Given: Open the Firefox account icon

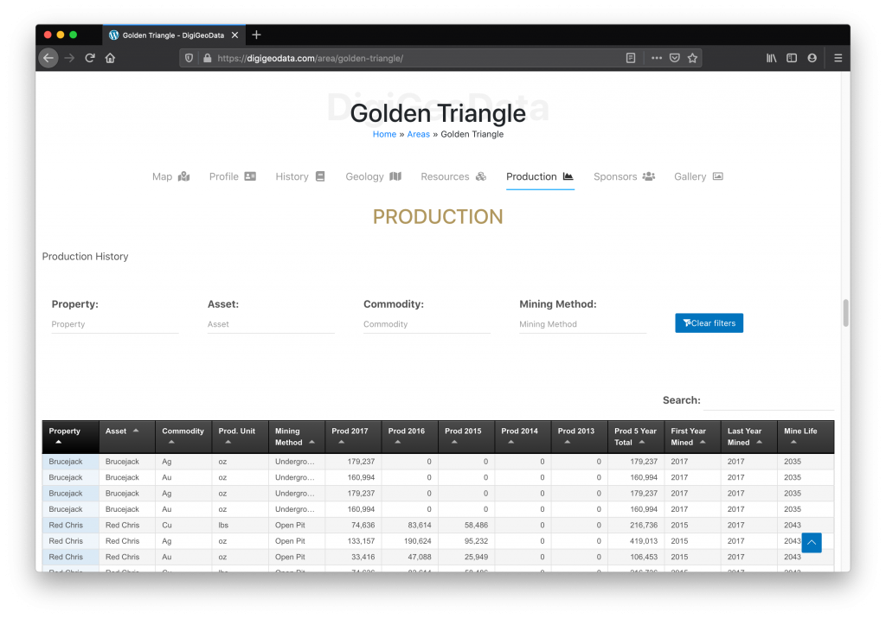Looking at the screenshot, I should [812, 58].
